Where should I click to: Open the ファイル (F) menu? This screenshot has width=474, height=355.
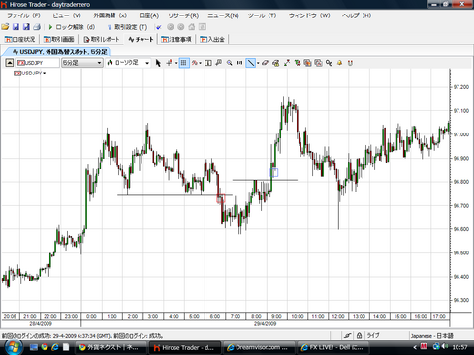click(23, 15)
